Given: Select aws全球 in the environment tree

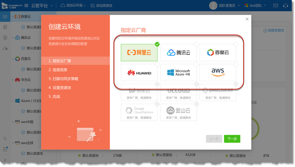Looking at the screenshot, I should pos(27,143).
